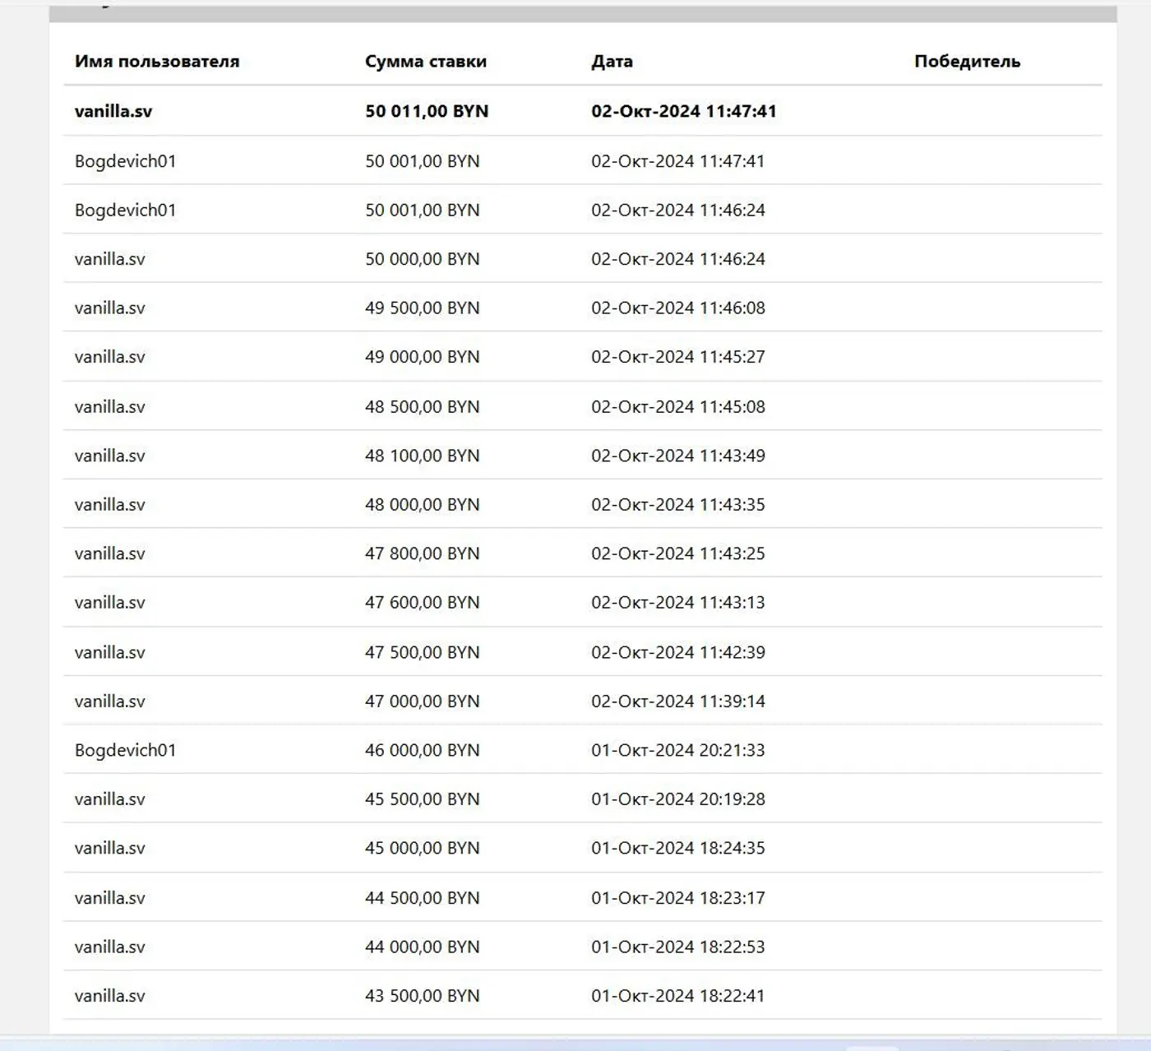Click vanilla.sv in the 50 000,00 BYN row

(109, 259)
